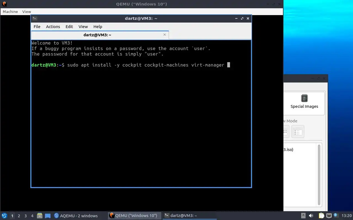Switch to the icon grid view mode
The height and width of the screenshot is (220, 353).
[x=285, y=131]
